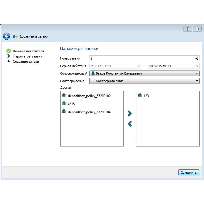Click the generate number icon in request number field
Screen dimensions: 204x204
tap(197, 58)
